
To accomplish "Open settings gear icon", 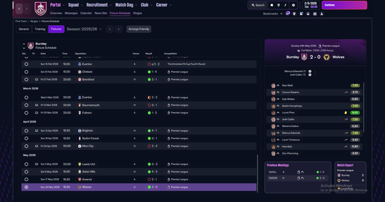I will point(293,5).
